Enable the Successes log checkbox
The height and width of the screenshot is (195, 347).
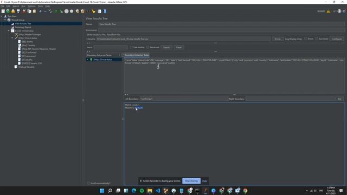(x=317, y=39)
